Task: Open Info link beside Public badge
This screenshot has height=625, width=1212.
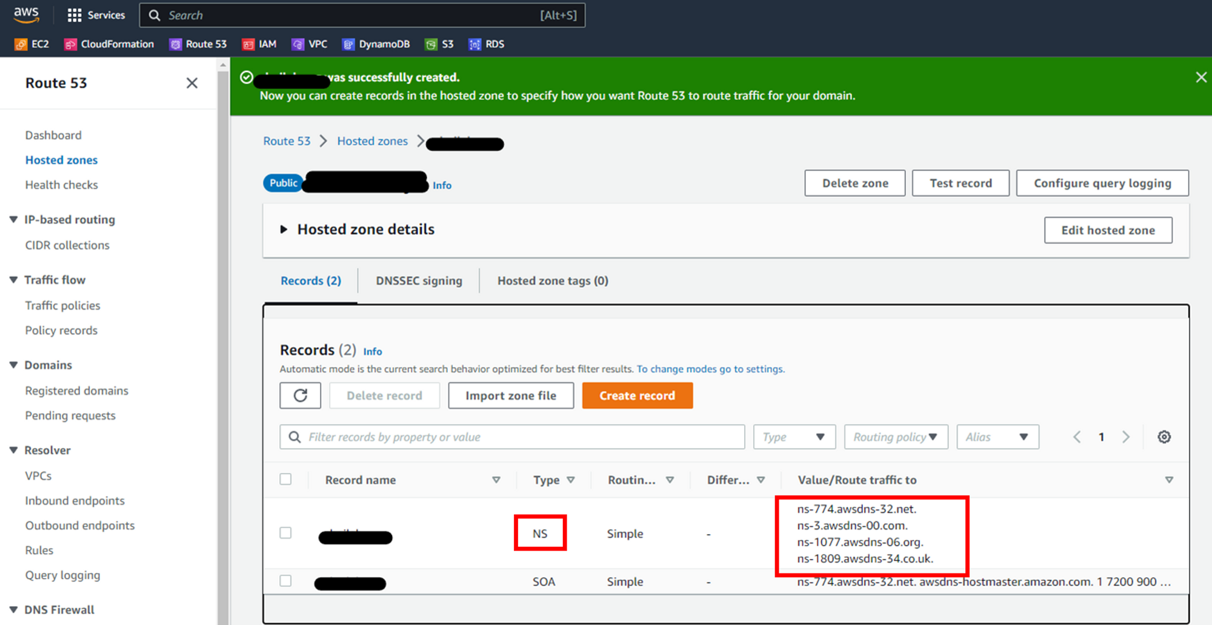Action: 442,185
